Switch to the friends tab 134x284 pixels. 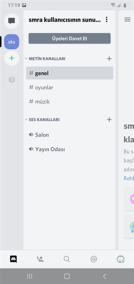pyautogui.click(x=40, y=259)
